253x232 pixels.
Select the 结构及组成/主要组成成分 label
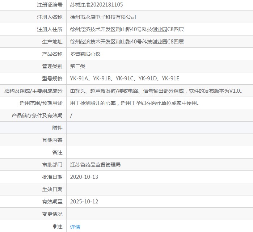(33, 91)
